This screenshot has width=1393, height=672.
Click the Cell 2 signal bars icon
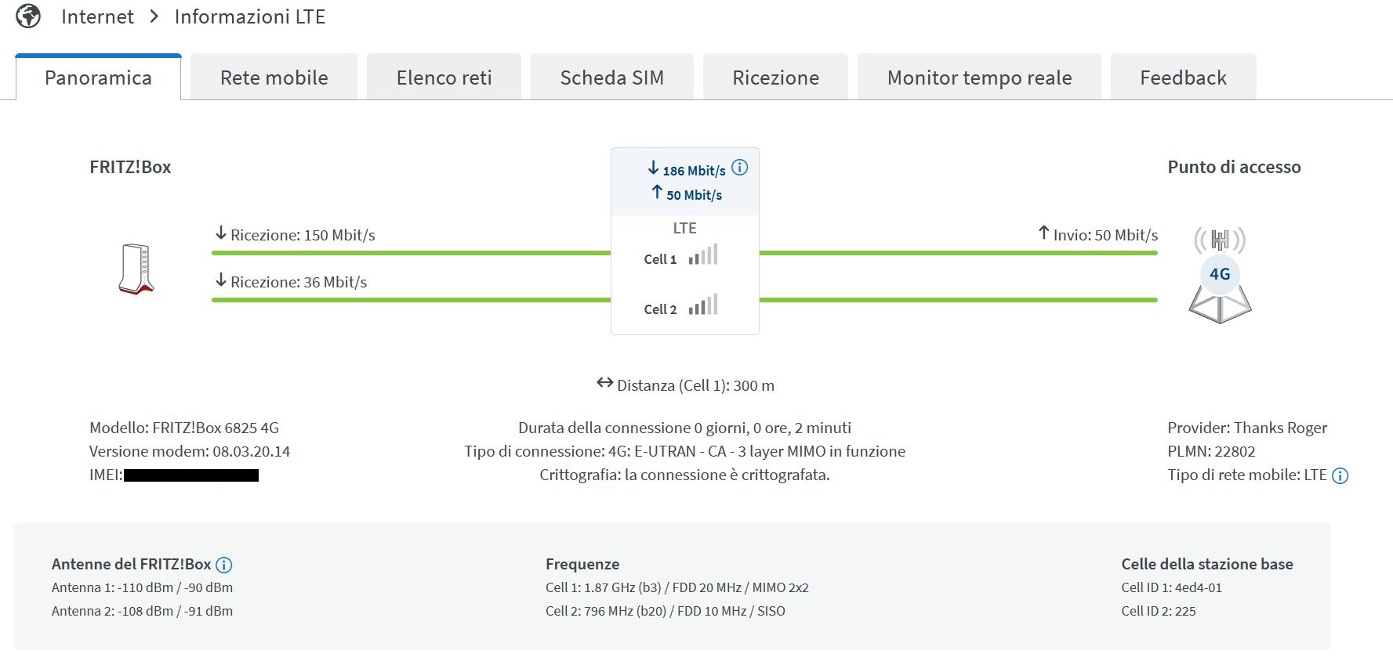click(703, 305)
